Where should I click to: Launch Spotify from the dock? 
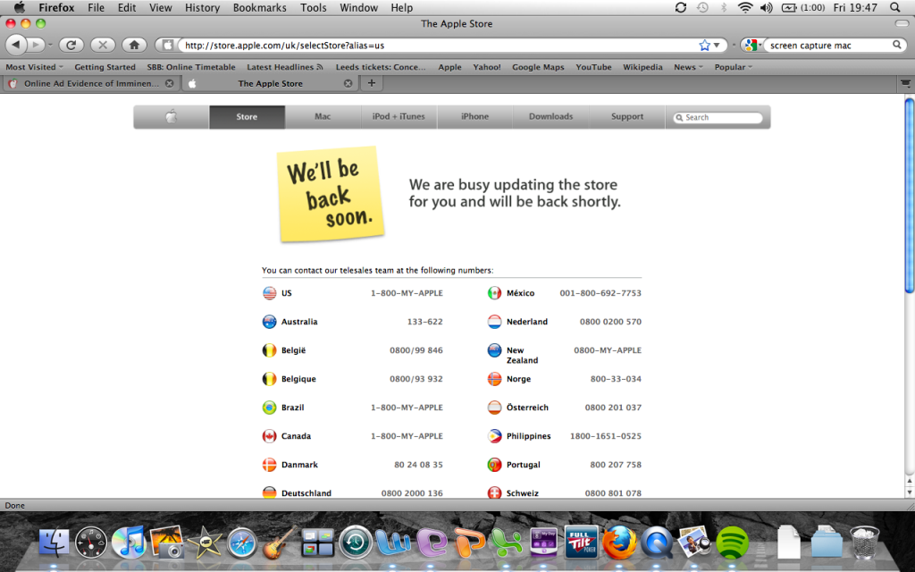coord(732,543)
